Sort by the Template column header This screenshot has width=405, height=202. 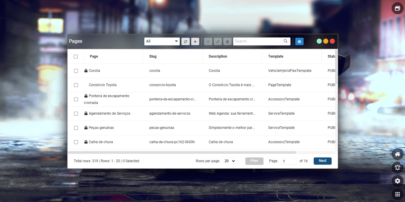276,56
